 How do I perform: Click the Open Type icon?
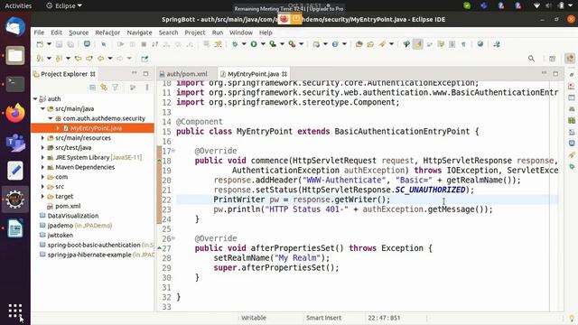tap(359, 44)
